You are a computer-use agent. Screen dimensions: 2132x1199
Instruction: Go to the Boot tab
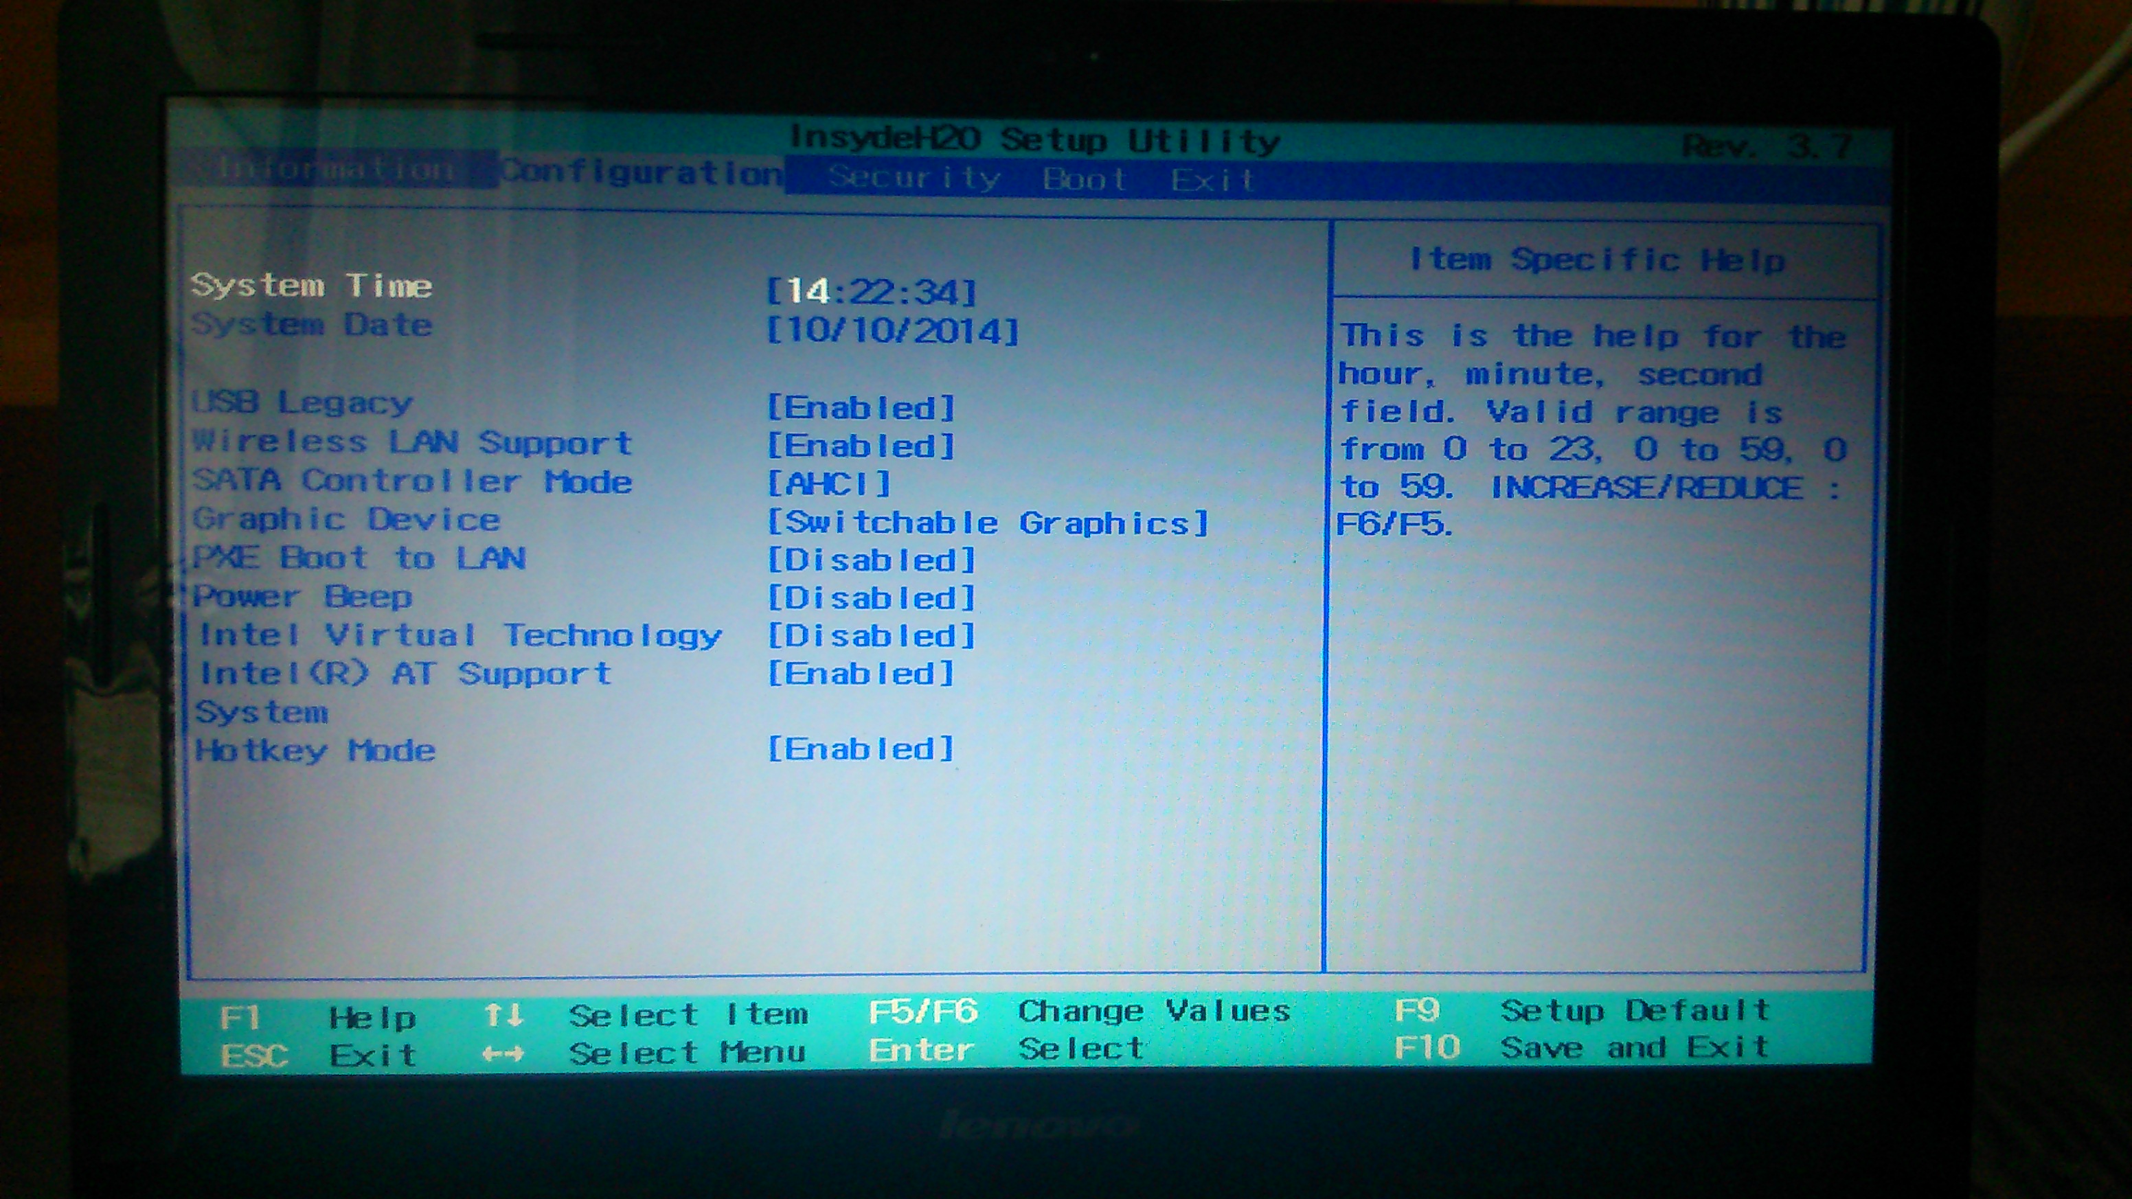click(x=1085, y=179)
